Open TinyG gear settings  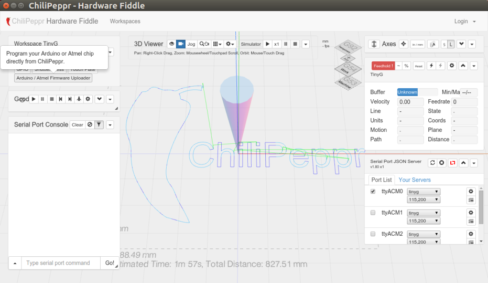pyautogui.click(x=452, y=66)
